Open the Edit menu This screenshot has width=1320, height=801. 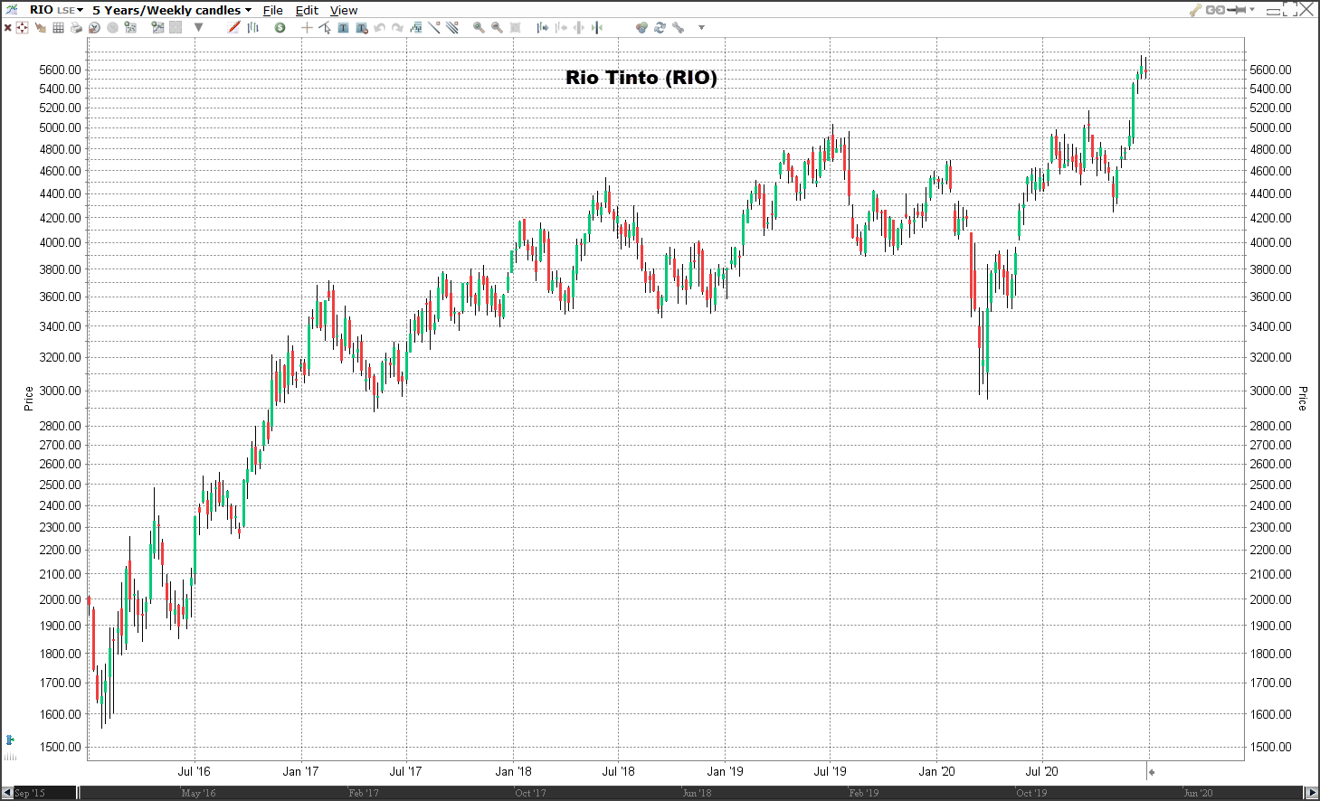point(307,10)
